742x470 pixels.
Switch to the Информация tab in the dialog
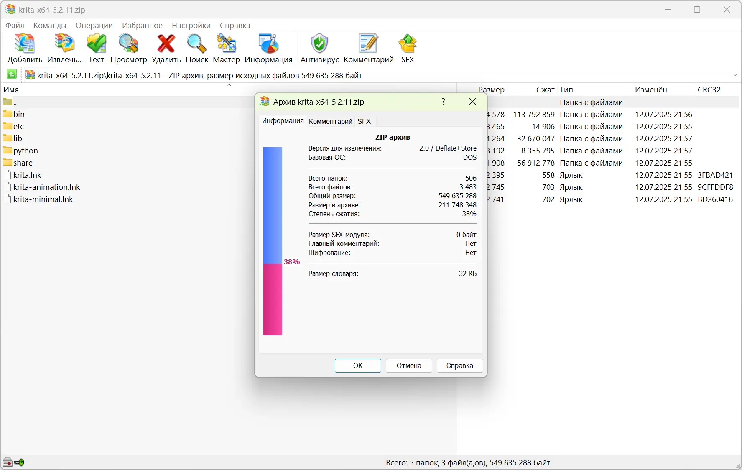pyautogui.click(x=283, y=121)
